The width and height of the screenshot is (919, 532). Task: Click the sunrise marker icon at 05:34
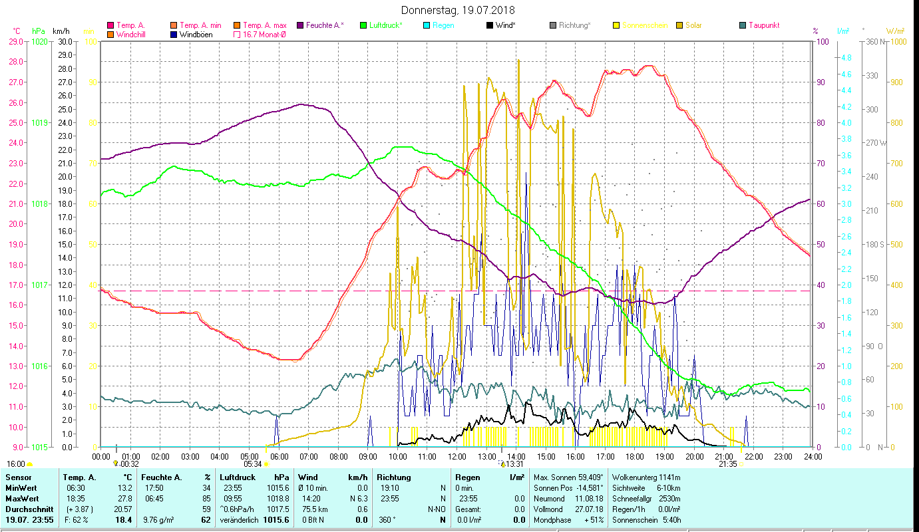pos(266,464)
